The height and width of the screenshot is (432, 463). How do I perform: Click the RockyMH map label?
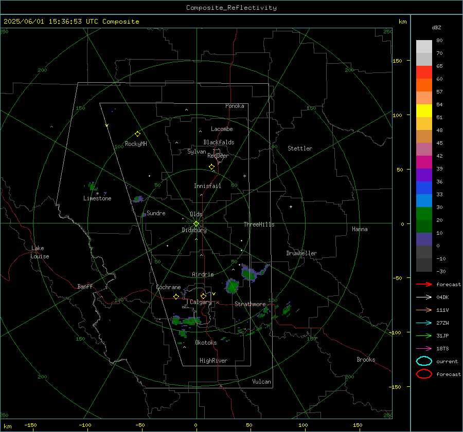click(x=136, y=144)
